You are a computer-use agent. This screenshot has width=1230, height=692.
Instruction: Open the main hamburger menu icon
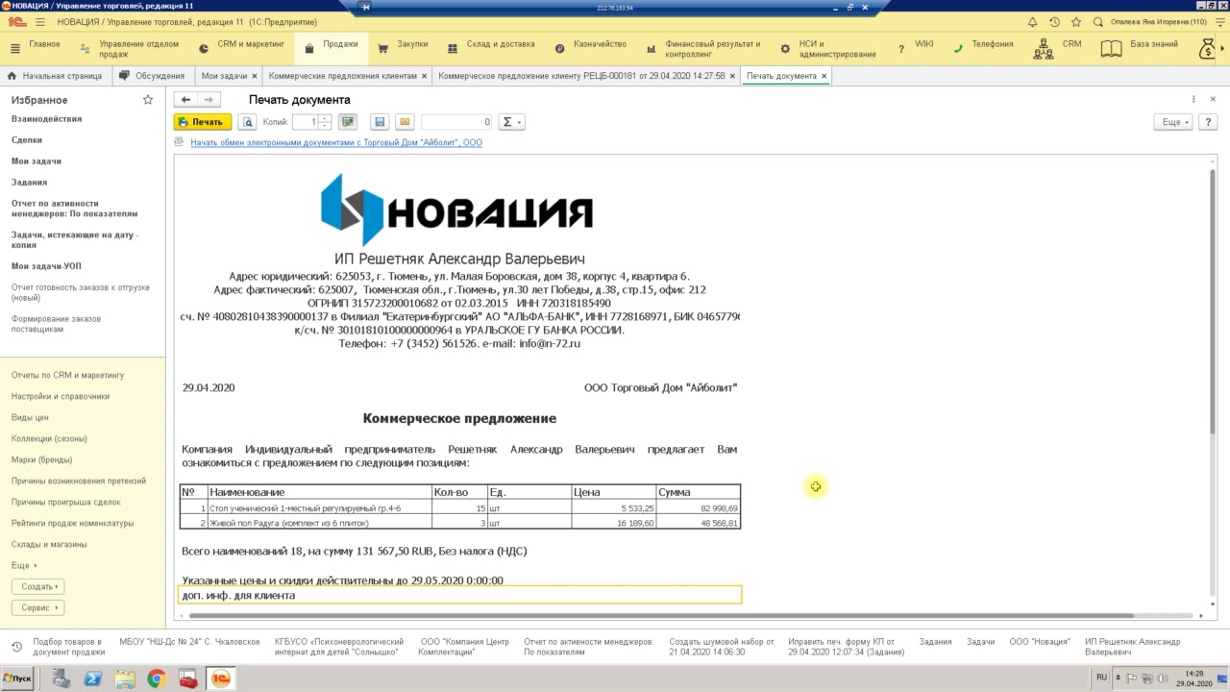point(39,22)
